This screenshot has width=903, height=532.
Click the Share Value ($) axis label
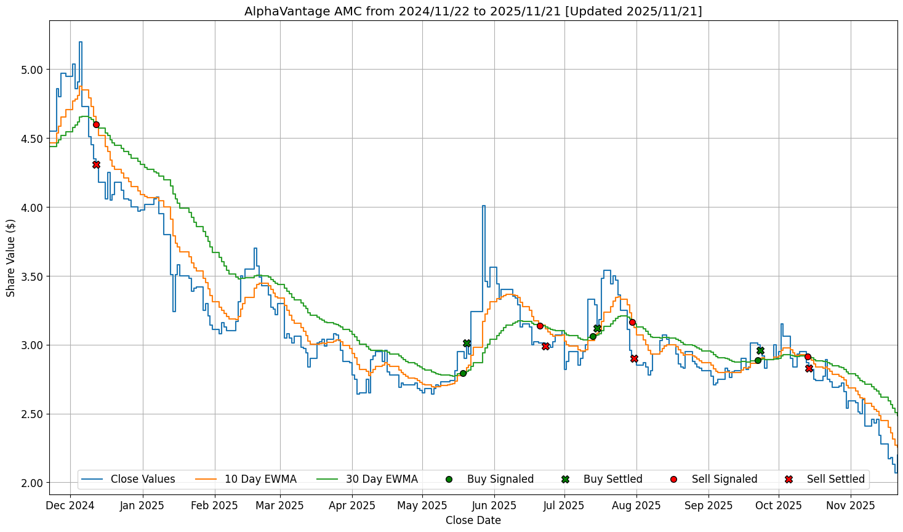pyautogui.click(x=11, y=257)
